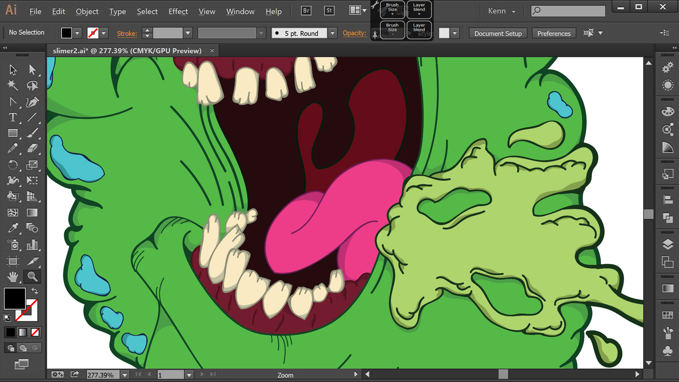Select the Hand tool
The image size is (679, 382).
coord(13,277)
